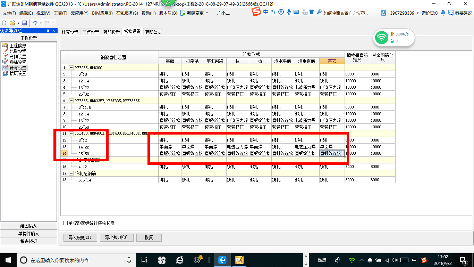Screen dimensions: 474x267
Task: Switch to the 计算设置 tab
Action: [x=70, y=32]
